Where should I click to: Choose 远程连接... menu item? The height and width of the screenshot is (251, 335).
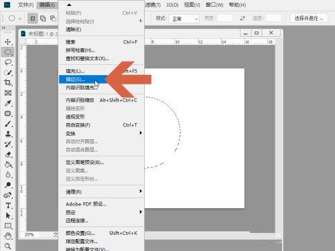point(101,221)
